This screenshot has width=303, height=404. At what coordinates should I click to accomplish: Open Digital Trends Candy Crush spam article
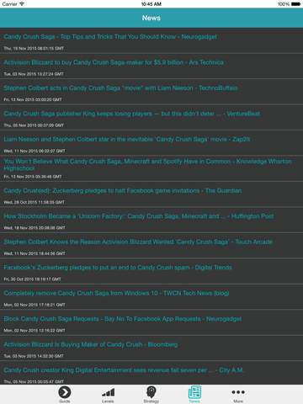[x=151, y=272]
